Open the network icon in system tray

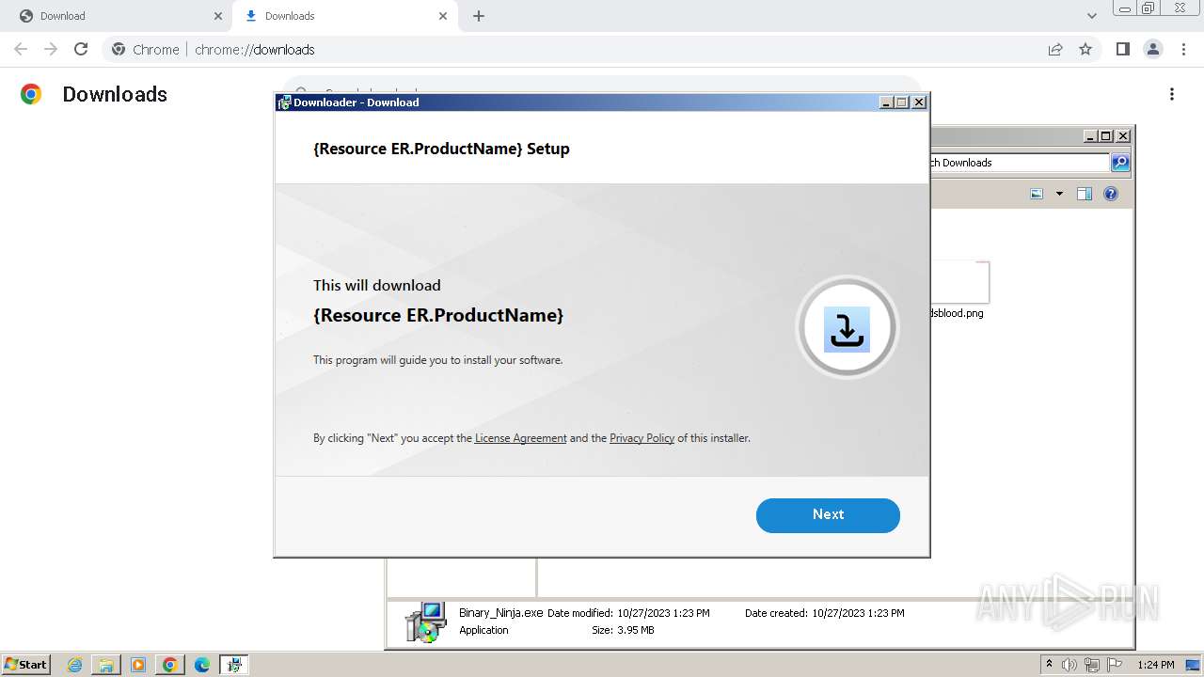[x=1092, y=665]
